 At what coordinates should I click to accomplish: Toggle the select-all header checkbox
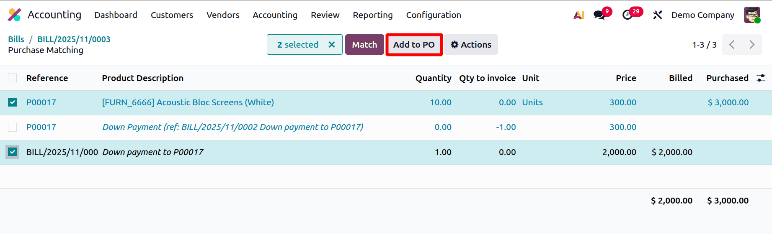point(13,78)
